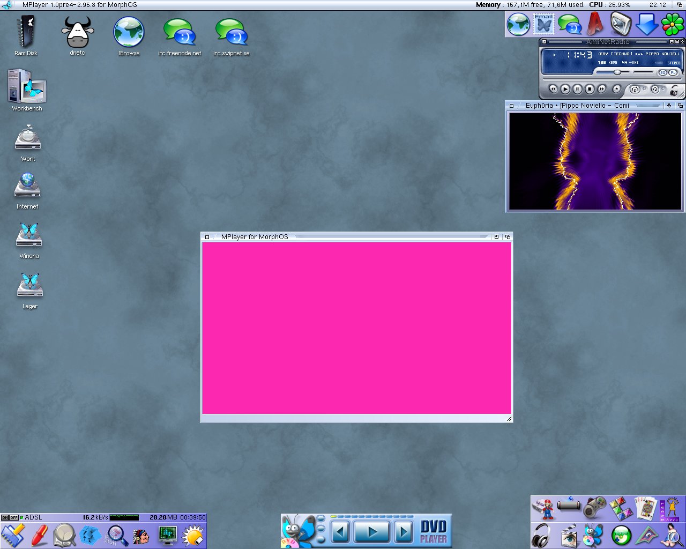Switch ADSL connection ON

pos(5,518)
